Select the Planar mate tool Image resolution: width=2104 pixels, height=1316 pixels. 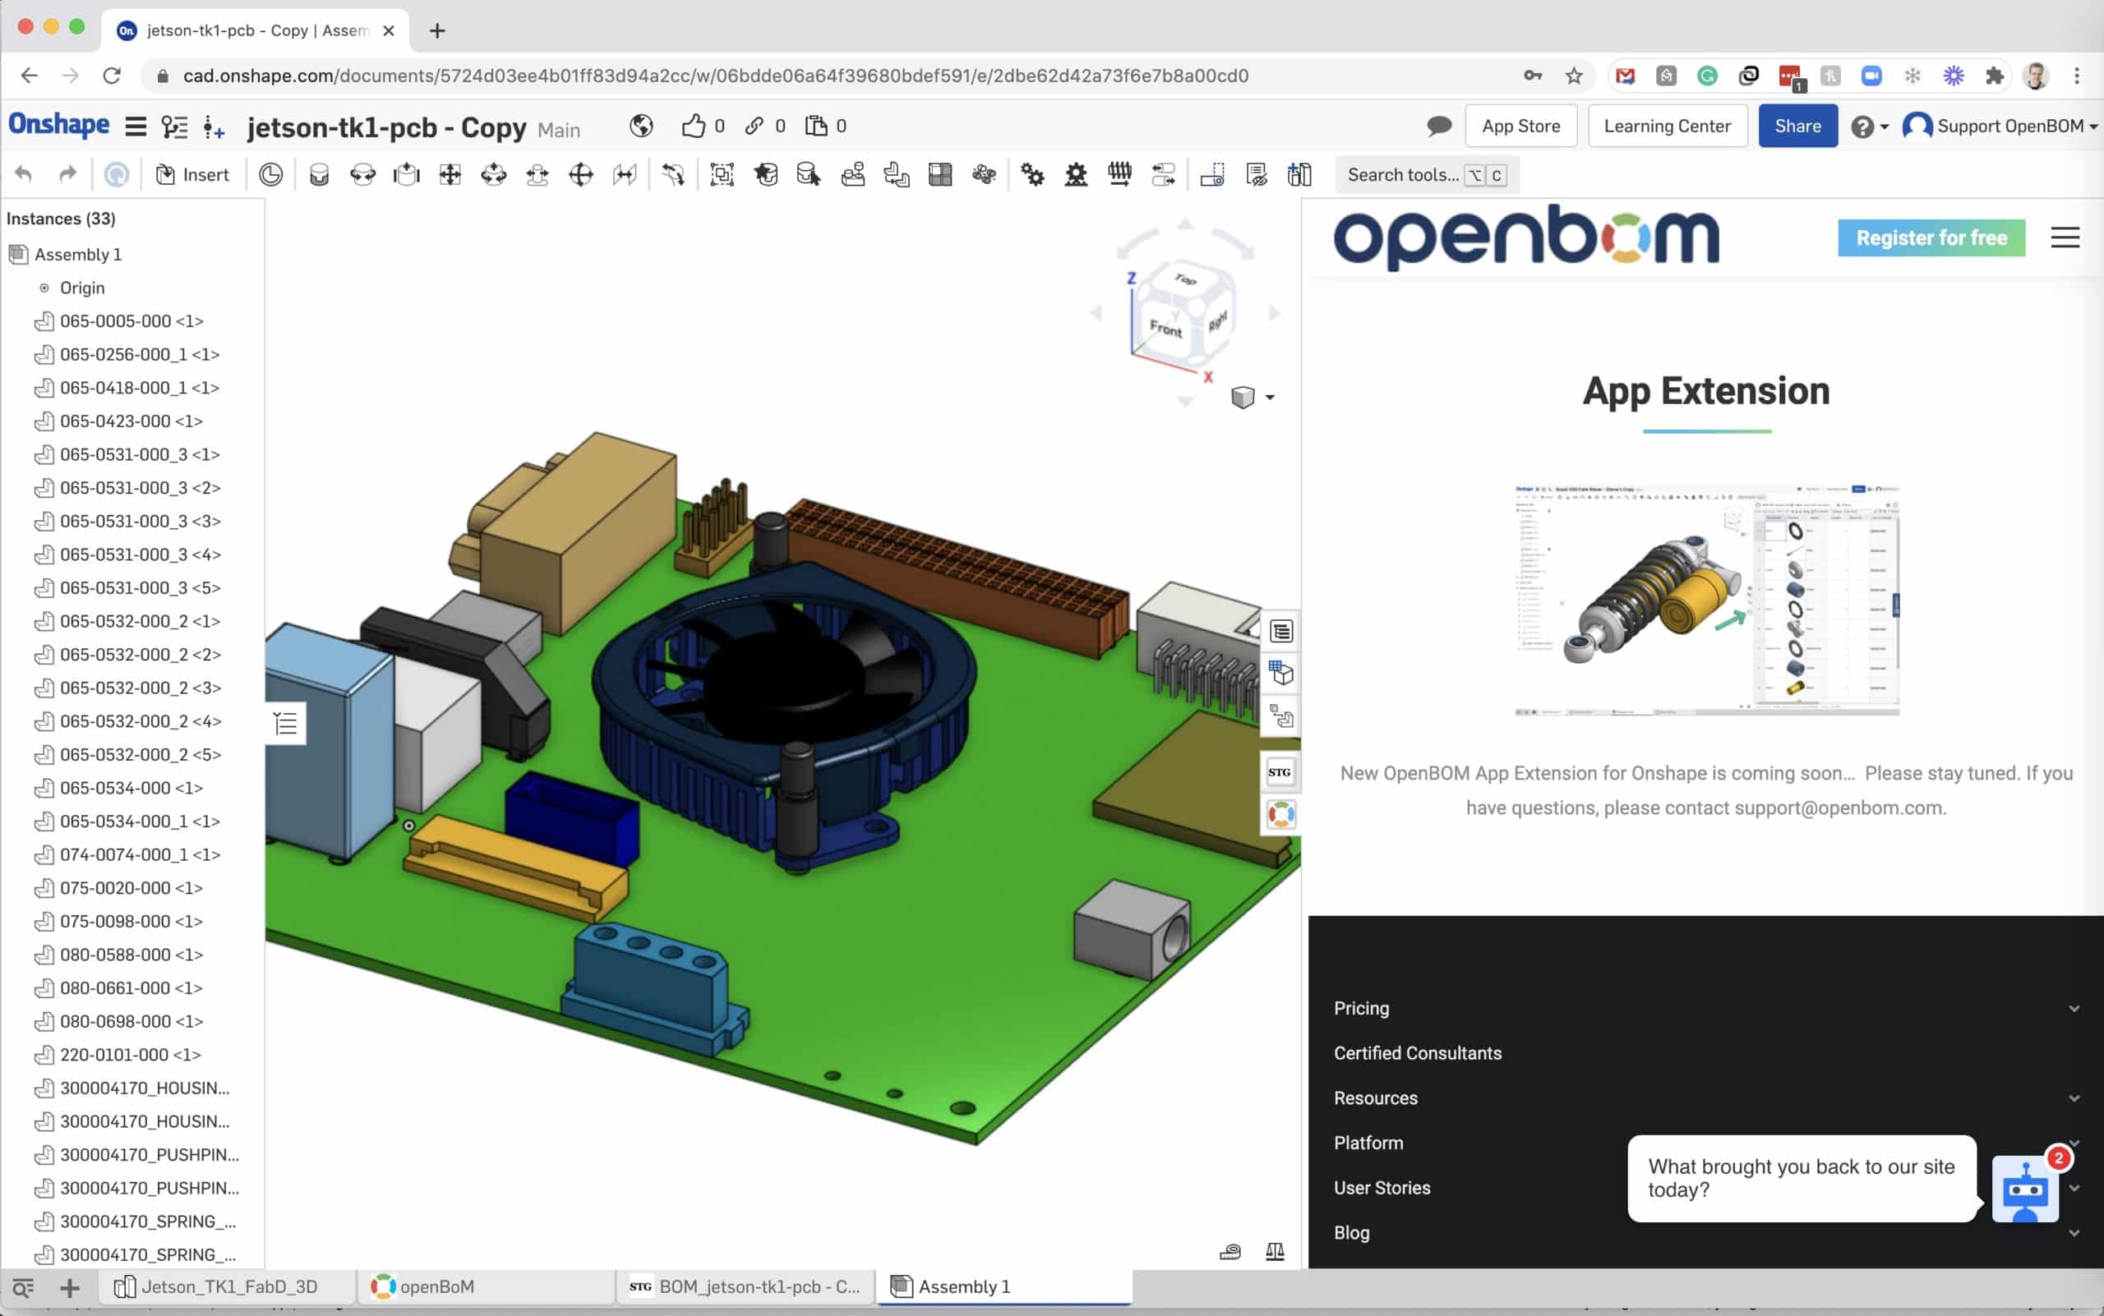tap(450, 175)
